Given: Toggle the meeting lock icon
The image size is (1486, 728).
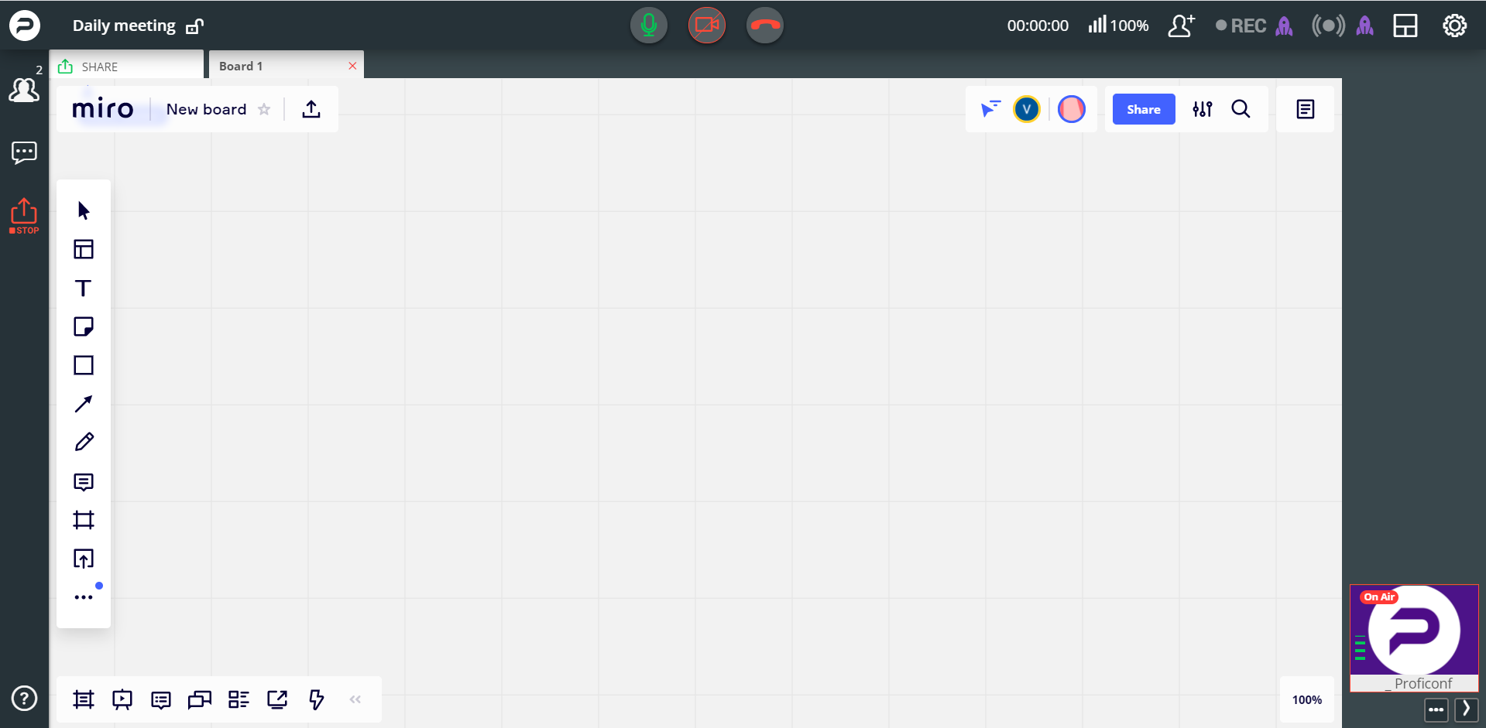Looking at the screenshot, I should pos(195,26).
